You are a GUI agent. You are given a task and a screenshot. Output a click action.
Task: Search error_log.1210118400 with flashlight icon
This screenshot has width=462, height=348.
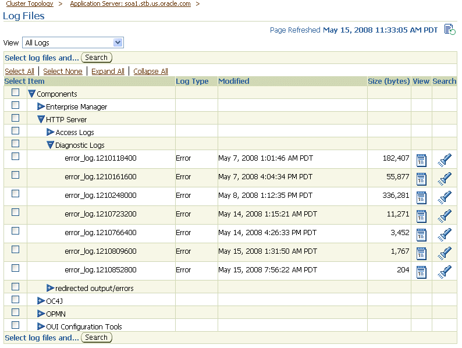tap(445, 160)
